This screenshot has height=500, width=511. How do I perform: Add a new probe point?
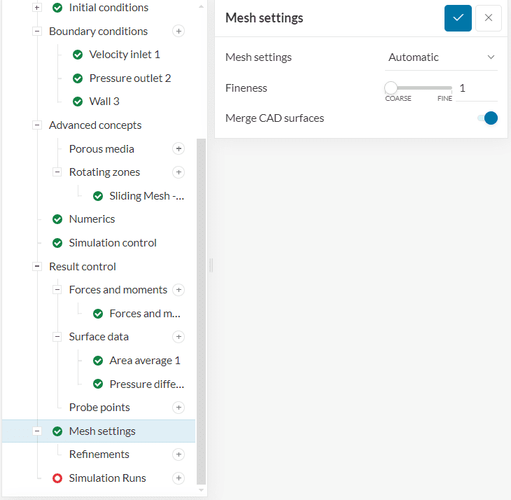(178, 408)
